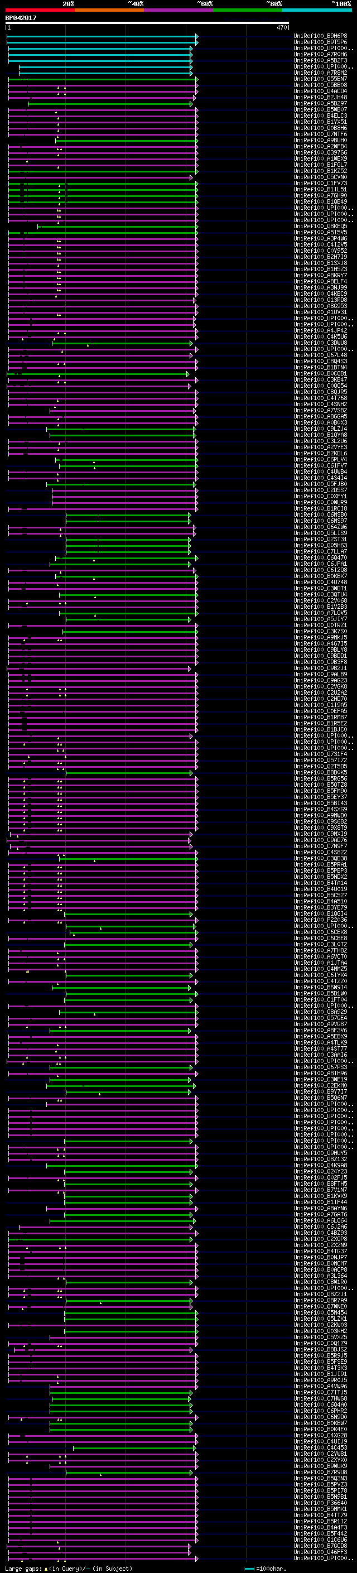The width and height of the screenshot is (357, 1573).
Task: Select hit UniRef100_A5B2F3
Action: pos(320,60)
